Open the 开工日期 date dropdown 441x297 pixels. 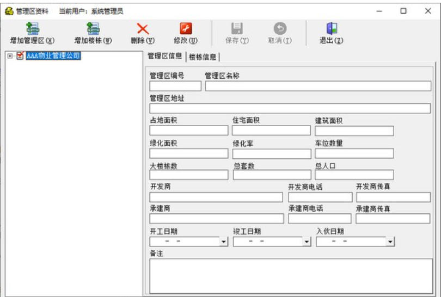tap(224, 242)
